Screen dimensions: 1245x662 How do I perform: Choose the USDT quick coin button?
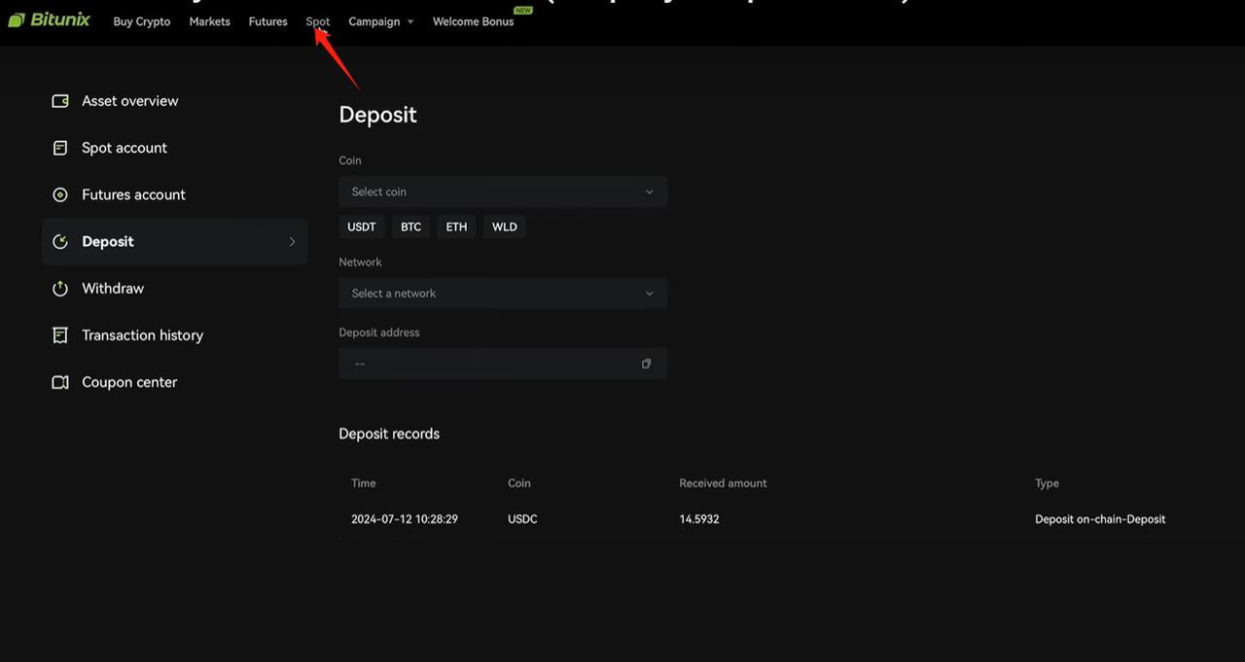click(361, 226)
